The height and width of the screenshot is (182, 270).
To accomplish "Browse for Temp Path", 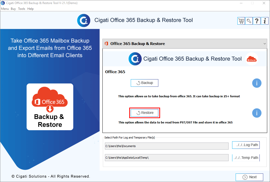I will pyautogui.click(x=246, y=158).
